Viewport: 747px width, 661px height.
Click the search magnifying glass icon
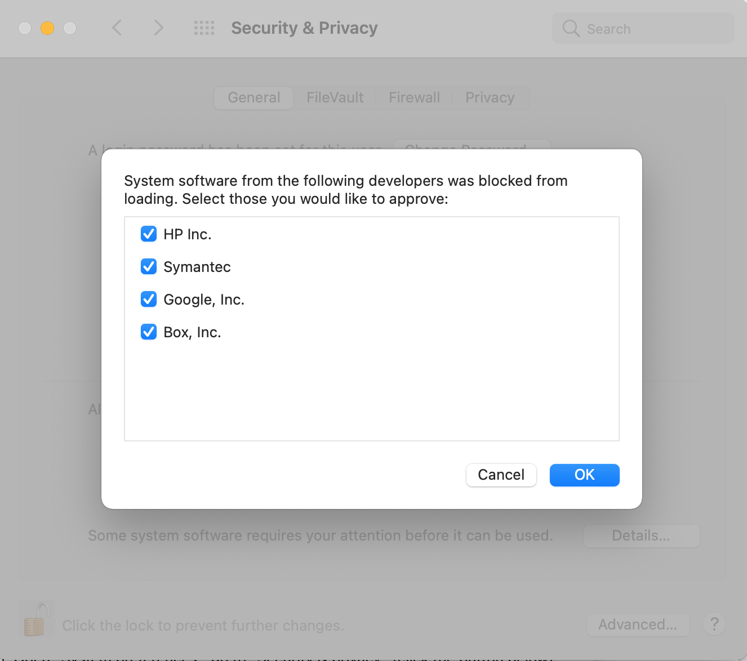[571, 29]
